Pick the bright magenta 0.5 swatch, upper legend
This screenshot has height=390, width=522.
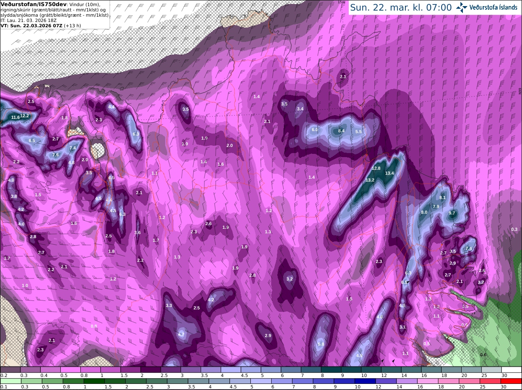[71, 370]
